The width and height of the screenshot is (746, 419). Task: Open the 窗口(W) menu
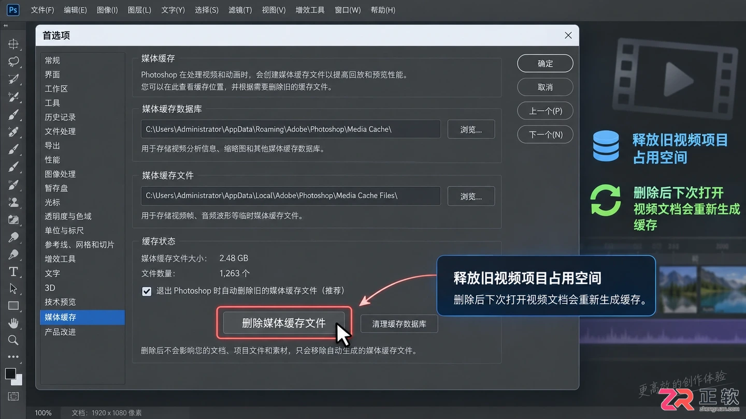(348, 10)
